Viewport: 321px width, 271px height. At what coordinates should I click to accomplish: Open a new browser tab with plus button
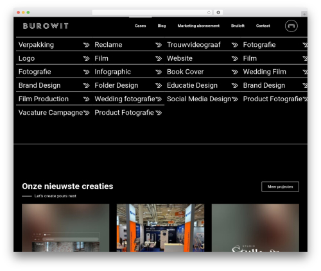304,14
